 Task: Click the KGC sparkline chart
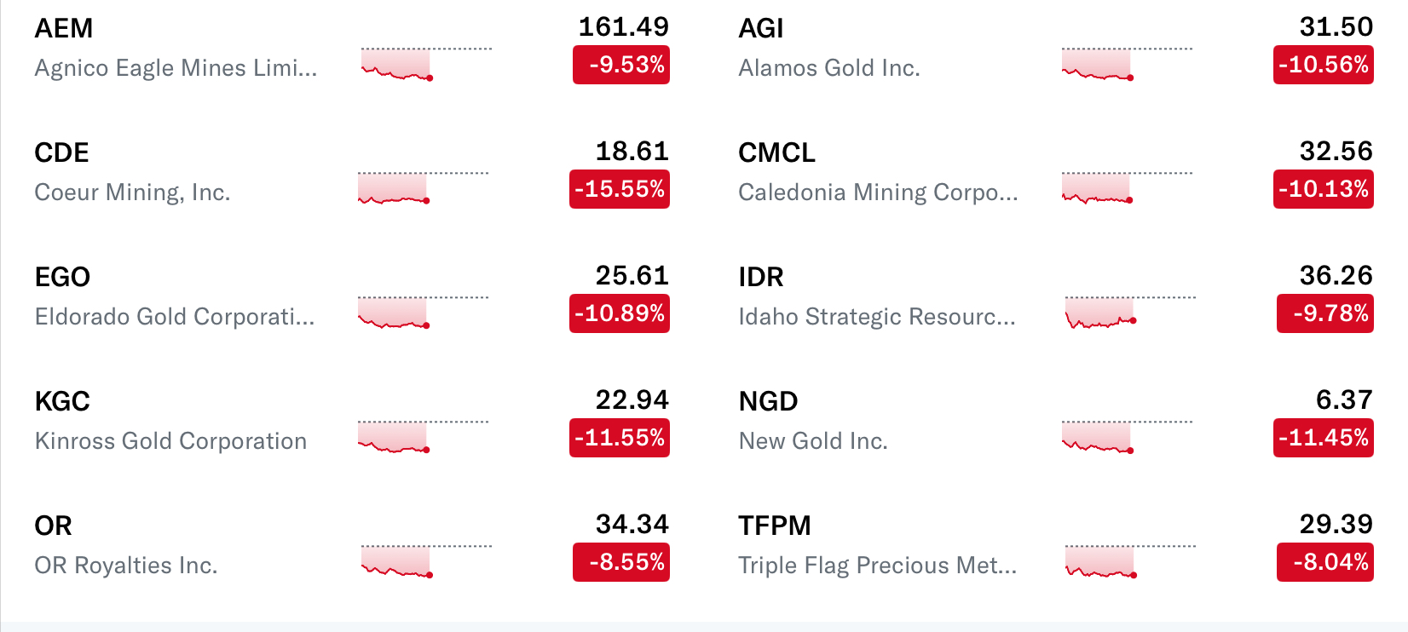pyautogui.click(x=394, y=436)
